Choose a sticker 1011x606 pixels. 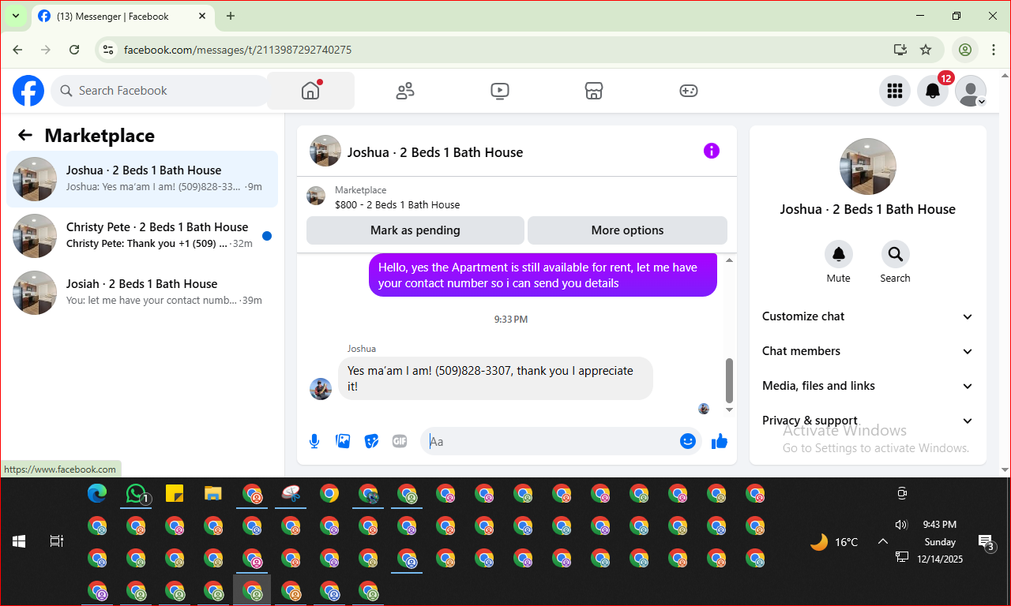coord(371,441)
